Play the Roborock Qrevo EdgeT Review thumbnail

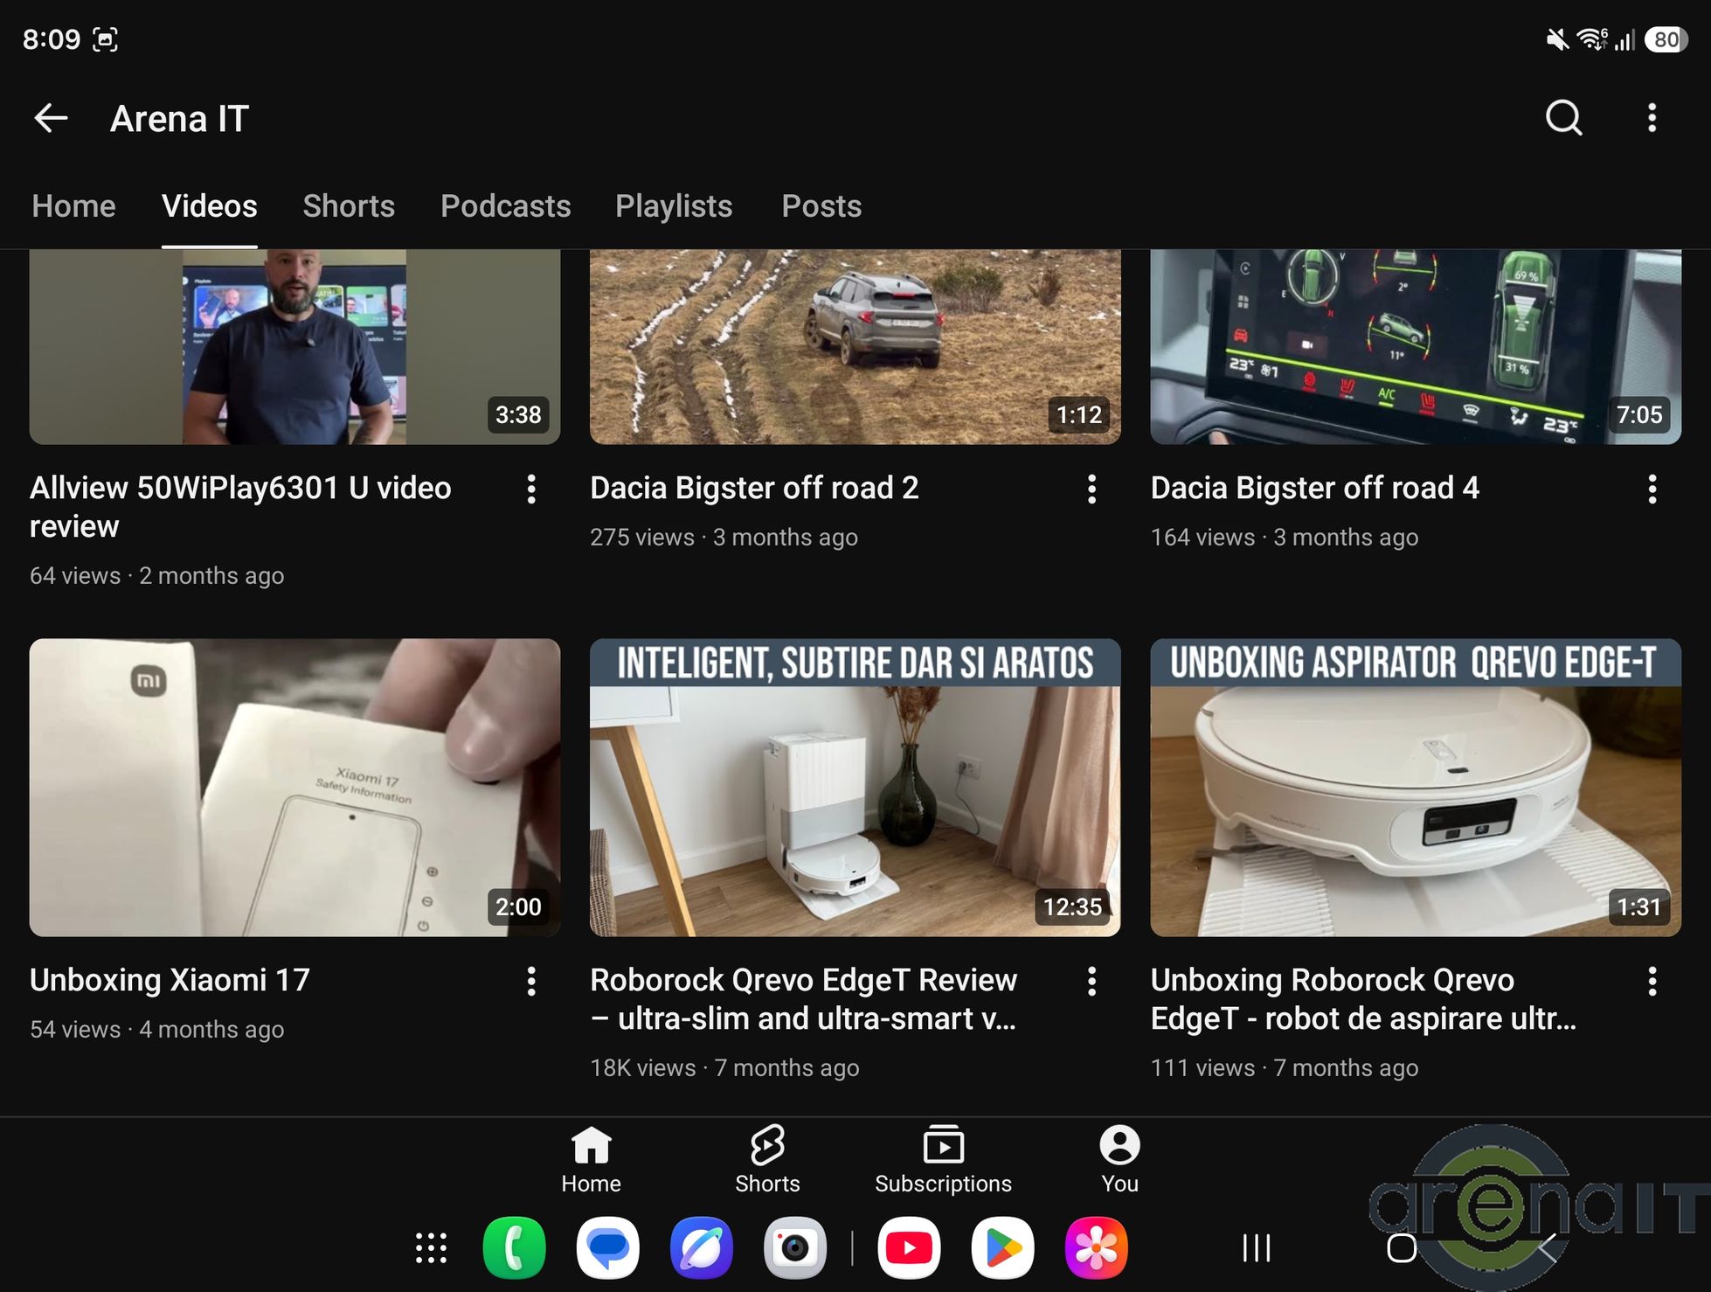(x=855, y=788)
